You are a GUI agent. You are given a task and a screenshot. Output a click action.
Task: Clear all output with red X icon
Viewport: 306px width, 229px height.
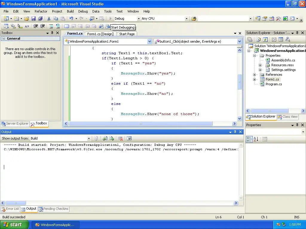120,138
